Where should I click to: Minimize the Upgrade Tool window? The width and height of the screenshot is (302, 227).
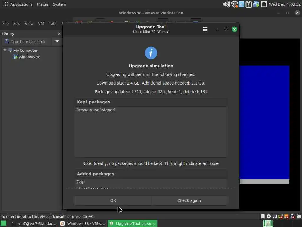click(x=218, y=29)
